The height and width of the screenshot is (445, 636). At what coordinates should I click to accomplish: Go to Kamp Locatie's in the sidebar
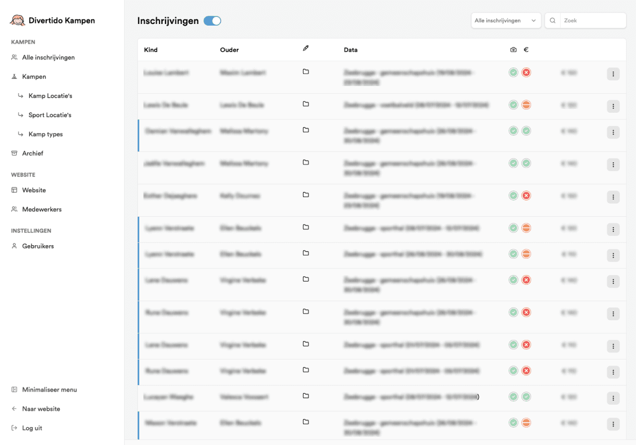[x=50, y=96]
